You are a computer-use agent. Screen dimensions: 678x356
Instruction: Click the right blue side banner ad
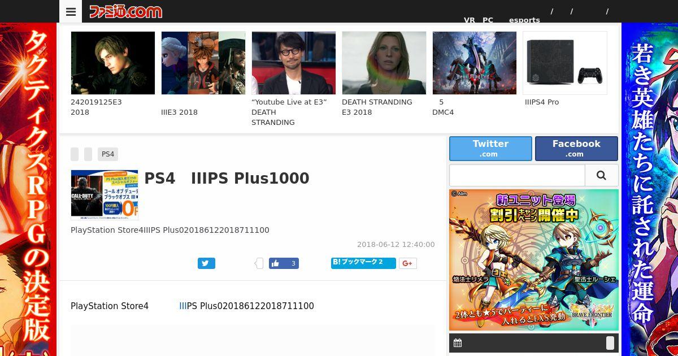coord(650,189)
